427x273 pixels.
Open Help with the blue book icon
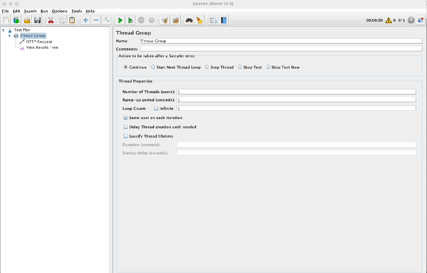point(223,20)
